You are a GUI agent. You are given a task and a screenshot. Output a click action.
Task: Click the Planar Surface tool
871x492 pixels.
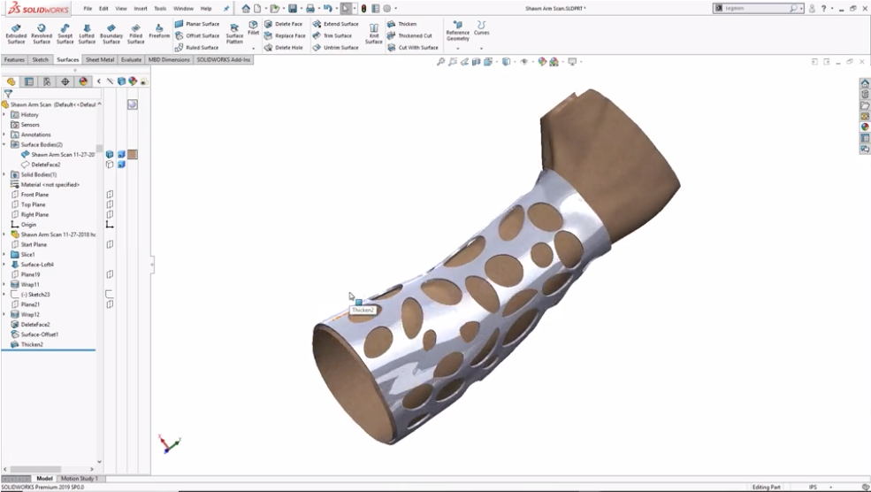[x=197, y=24]
